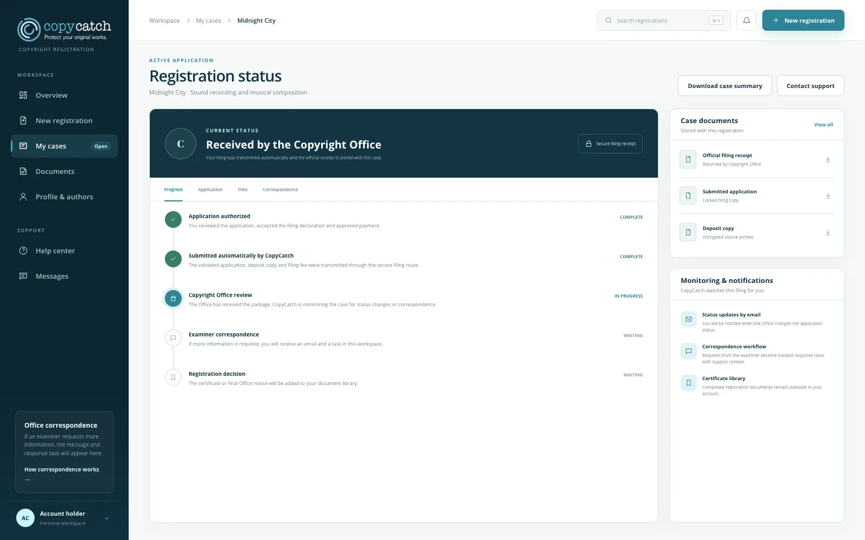Click the search magnifier icon
Viewport: 865px width, 540px height.
point(608,21)
